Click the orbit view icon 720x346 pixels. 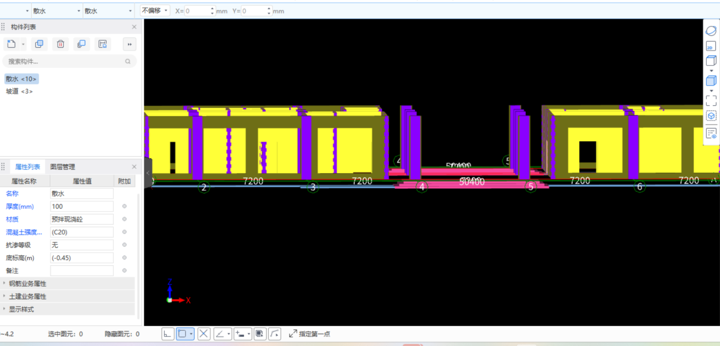711,31
